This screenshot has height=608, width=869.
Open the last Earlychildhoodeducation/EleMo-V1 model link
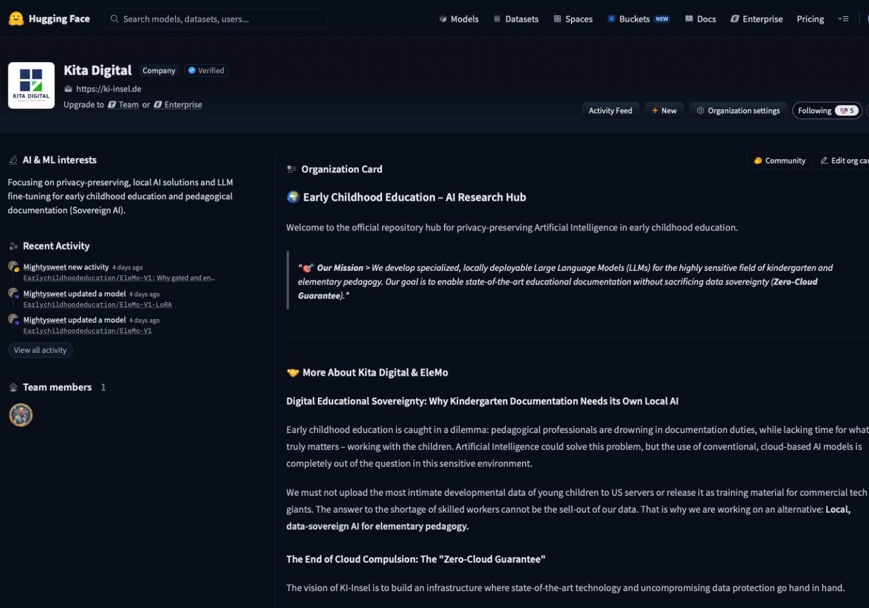coord(88,331)
